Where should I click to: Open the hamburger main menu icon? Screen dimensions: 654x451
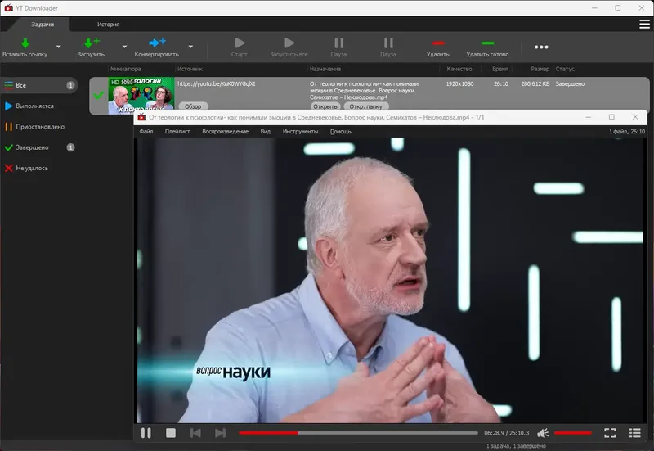tap(644, 25)
